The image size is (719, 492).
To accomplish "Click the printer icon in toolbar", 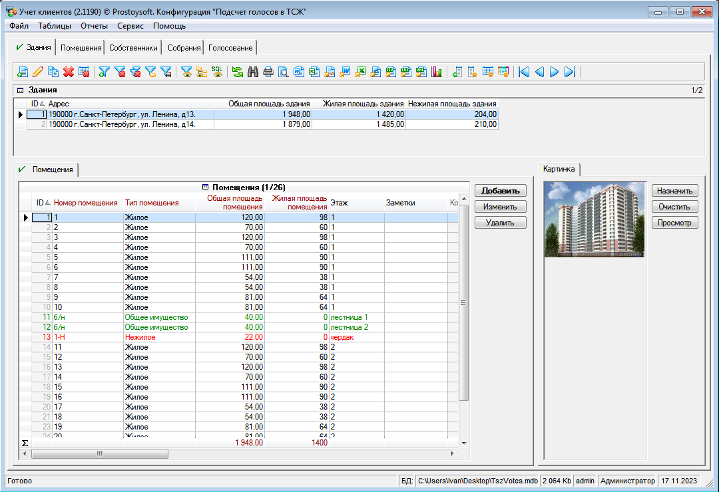I will point(268,72).
